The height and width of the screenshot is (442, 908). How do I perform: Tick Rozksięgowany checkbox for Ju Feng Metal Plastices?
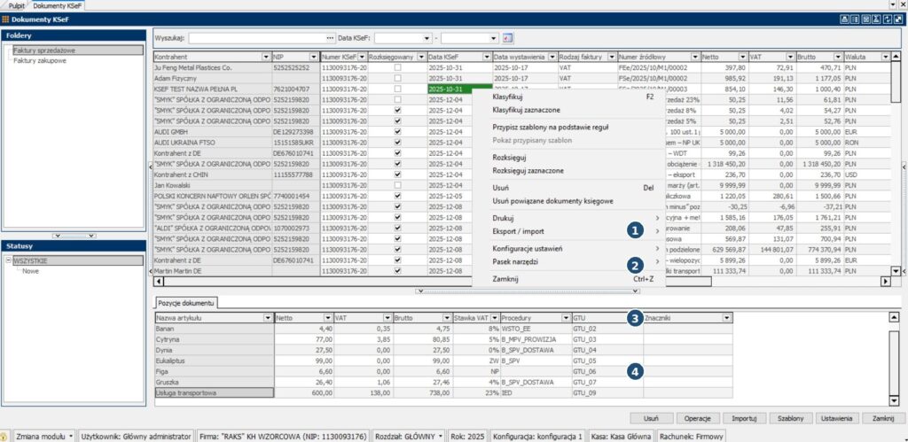(x=397, y=67)
